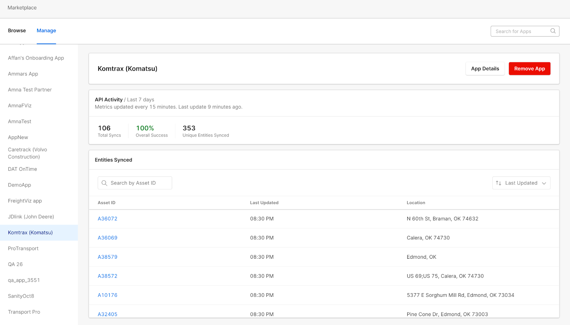Click location Edmond, OK

pyautogui.click(x=421, y=257)
